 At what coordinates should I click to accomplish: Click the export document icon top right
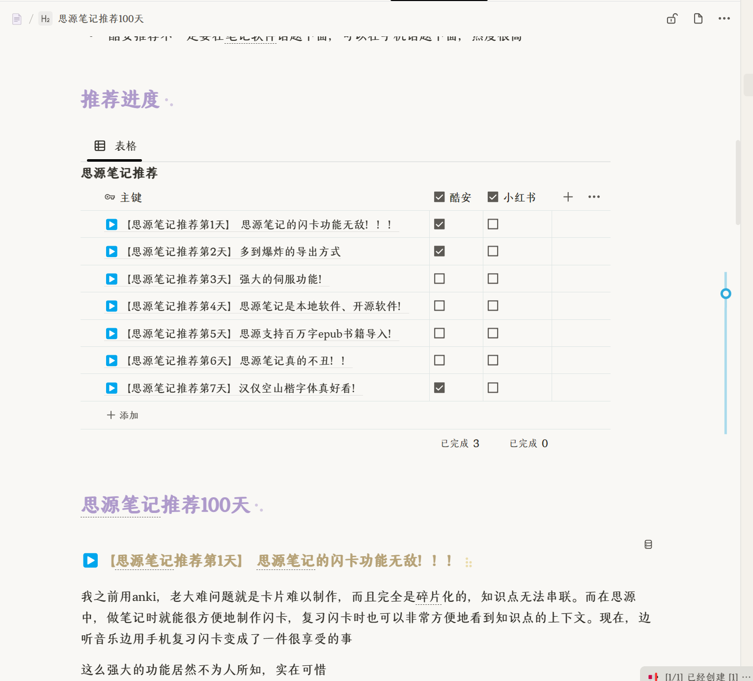tap(697, 18)
